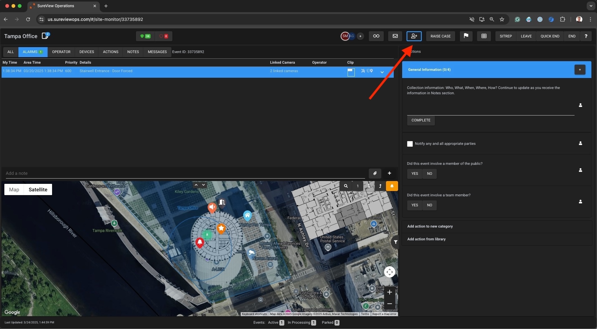Expand the General Information plus button
Screen dimensions: 597x329
[580, 70]
